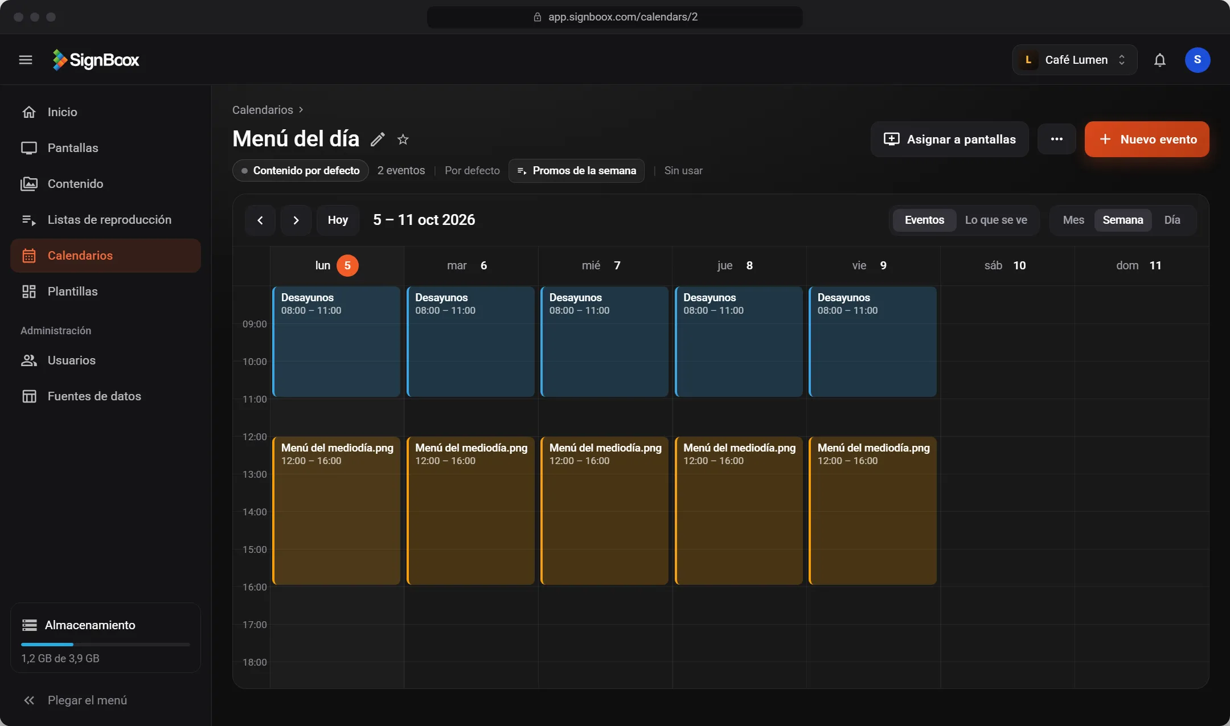Star the Menú del día calendar

(x=403, y=139)
